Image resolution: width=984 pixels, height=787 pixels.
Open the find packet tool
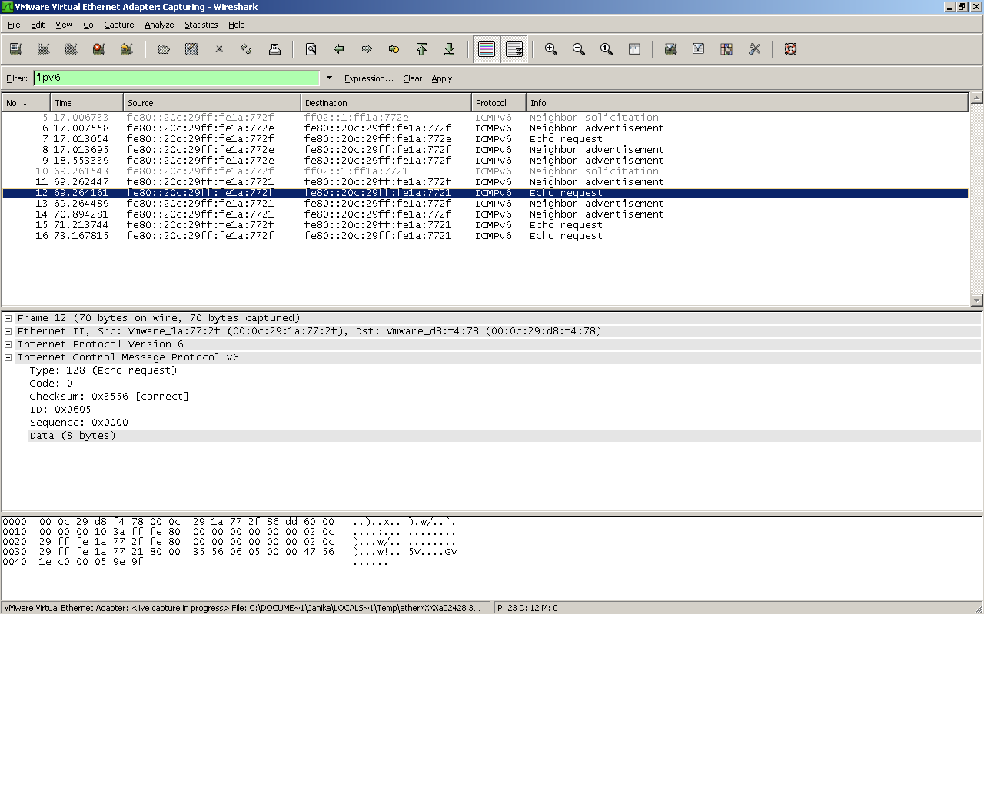click(x=311, y=49)
